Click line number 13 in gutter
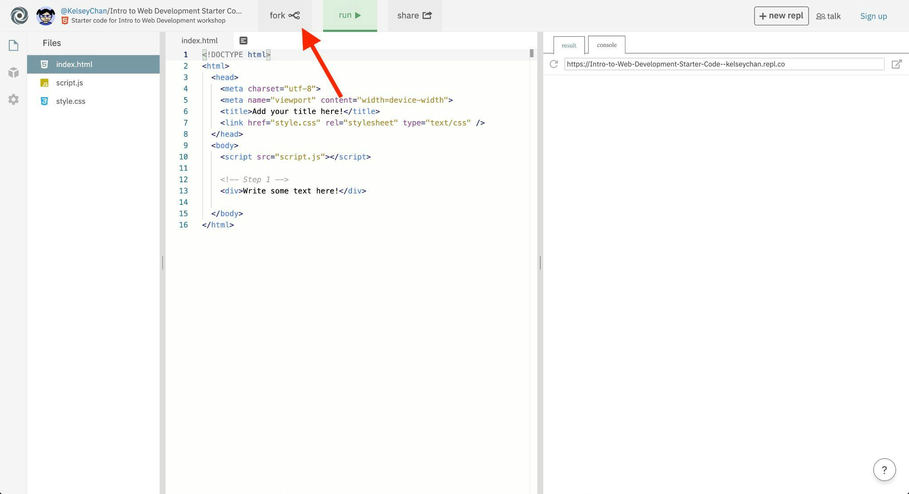 (x=183, y=191)
